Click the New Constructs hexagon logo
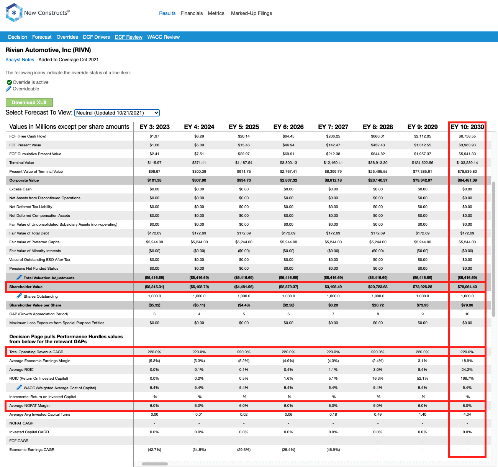Viewport: 498px width, 467px height. [x=14, y=13]
